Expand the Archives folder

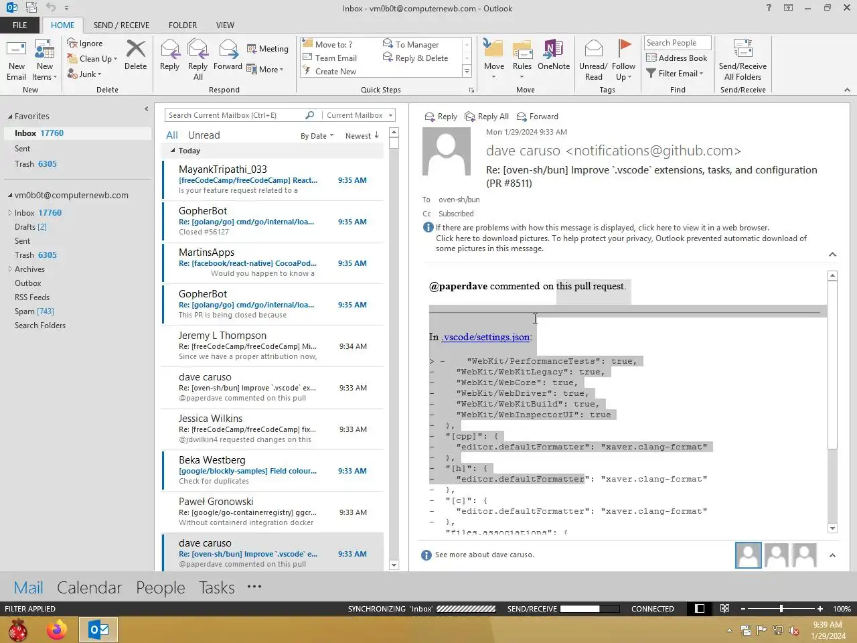point(10,269)
